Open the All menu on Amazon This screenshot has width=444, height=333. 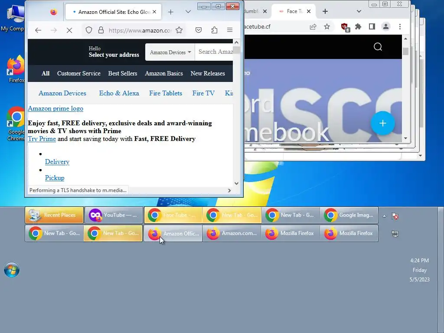(46, 73)
